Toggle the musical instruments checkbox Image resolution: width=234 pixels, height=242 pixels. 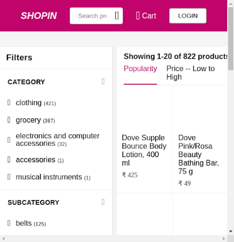pyautogui.click(x=9, y=177)
